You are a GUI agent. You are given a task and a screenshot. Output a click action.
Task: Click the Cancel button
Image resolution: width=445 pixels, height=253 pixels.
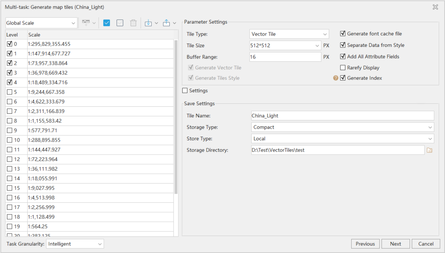[x=426, y=244]
